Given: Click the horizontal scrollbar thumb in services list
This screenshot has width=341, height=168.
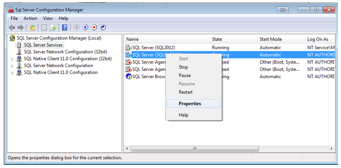Looking at the screenshot, I should [195, 149].
